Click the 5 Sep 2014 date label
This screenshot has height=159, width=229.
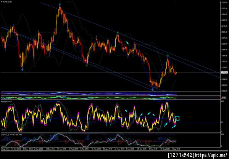click(x=5, y=149)
